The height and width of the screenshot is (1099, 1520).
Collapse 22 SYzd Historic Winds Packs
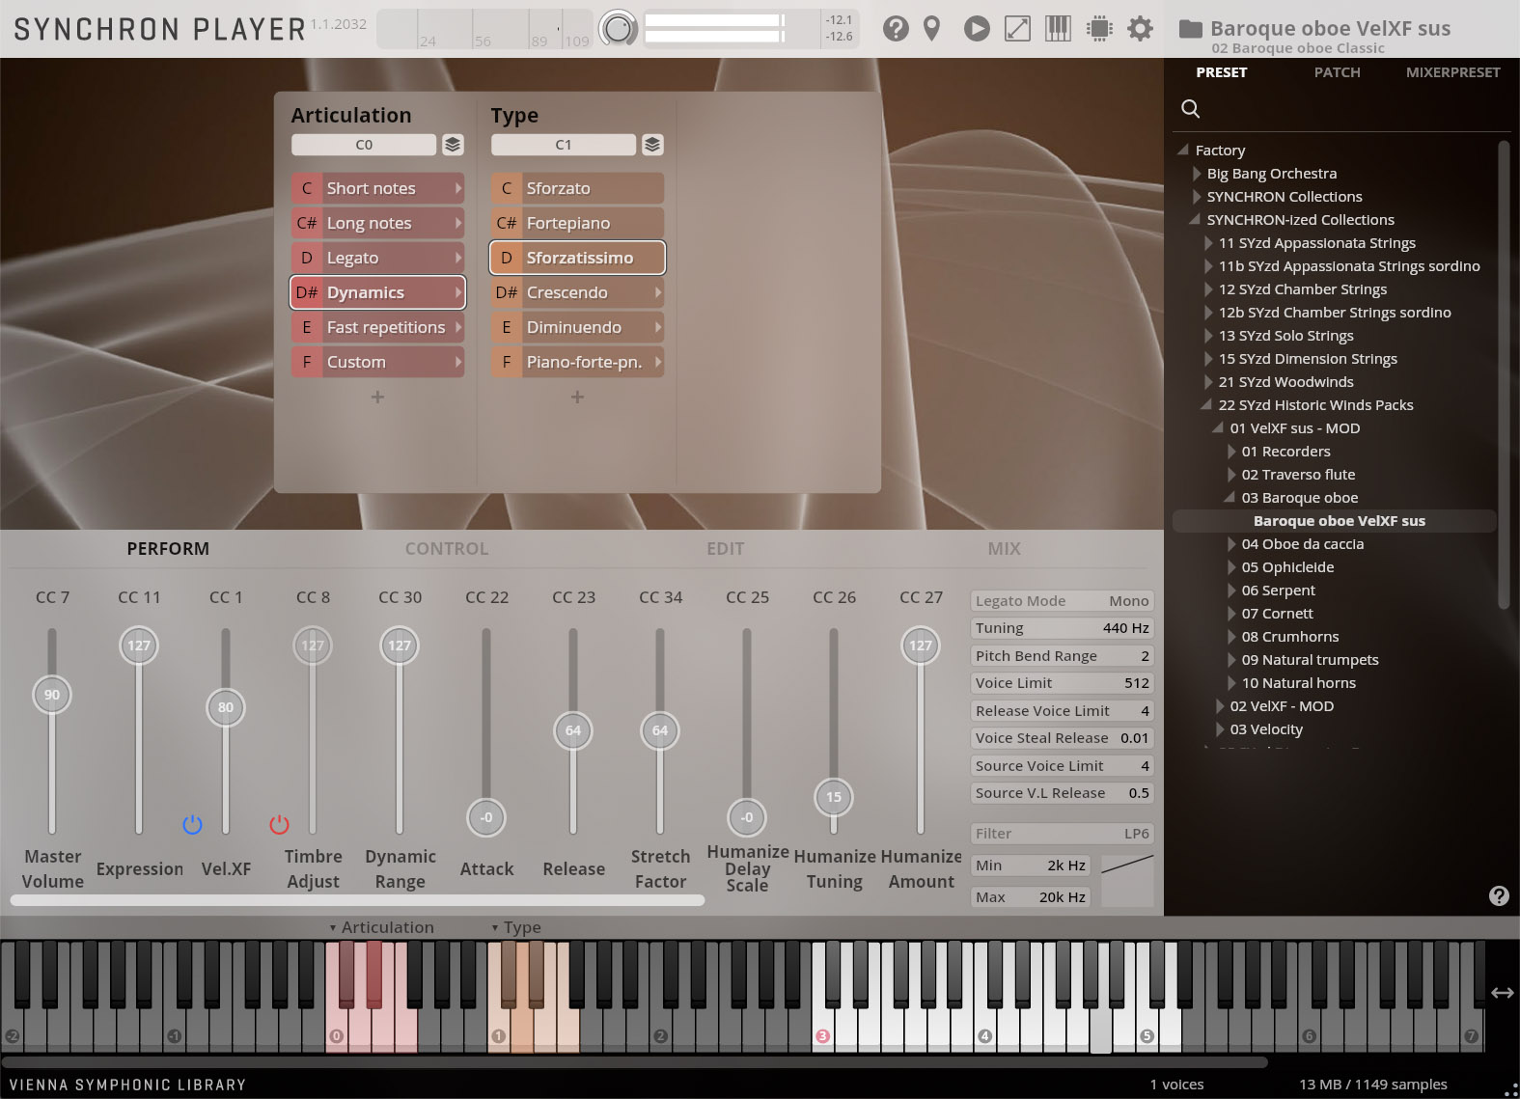[x=1206, y=405]
